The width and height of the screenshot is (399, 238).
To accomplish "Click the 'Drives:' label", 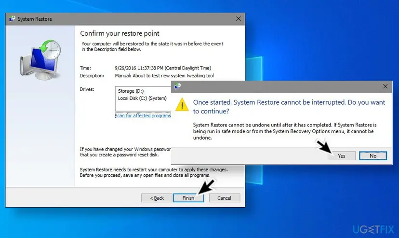I will [87, 89].
